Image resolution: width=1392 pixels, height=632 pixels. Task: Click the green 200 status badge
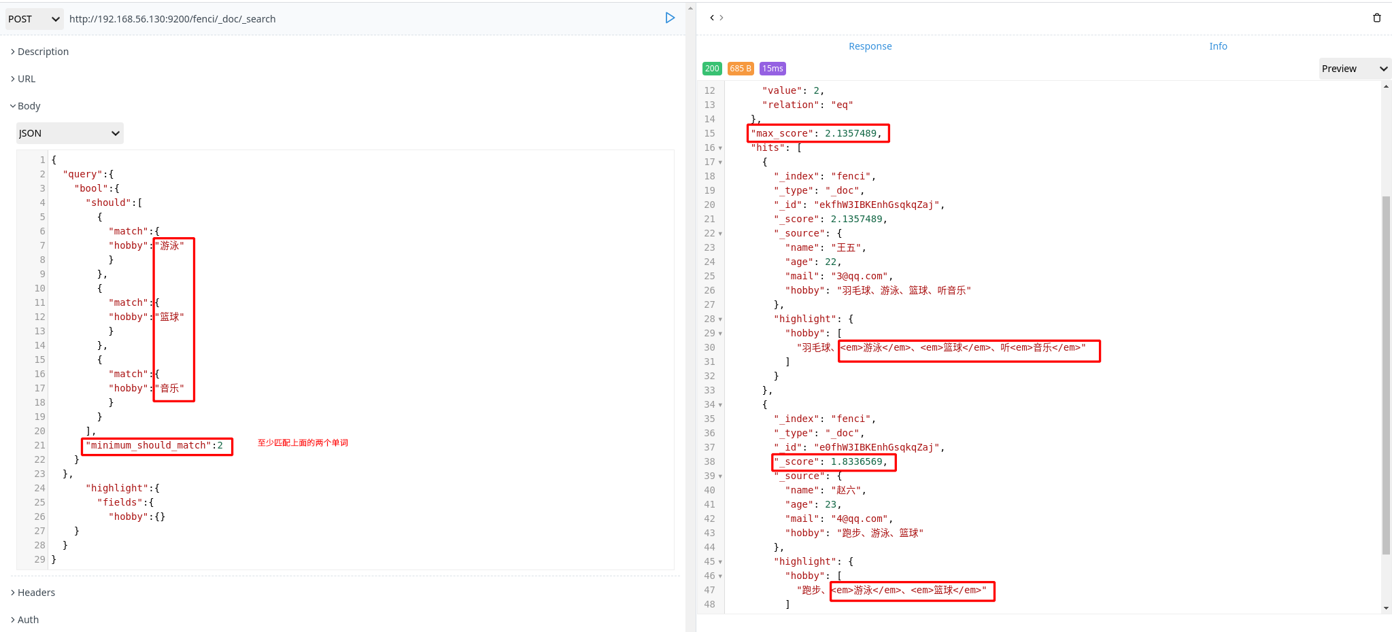point(712,68)
